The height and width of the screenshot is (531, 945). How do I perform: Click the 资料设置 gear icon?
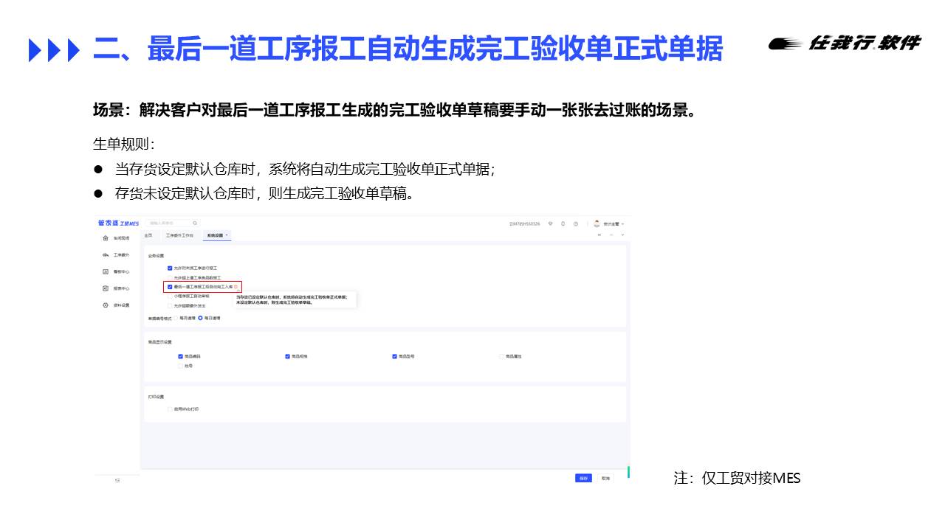tap(106, 305)
